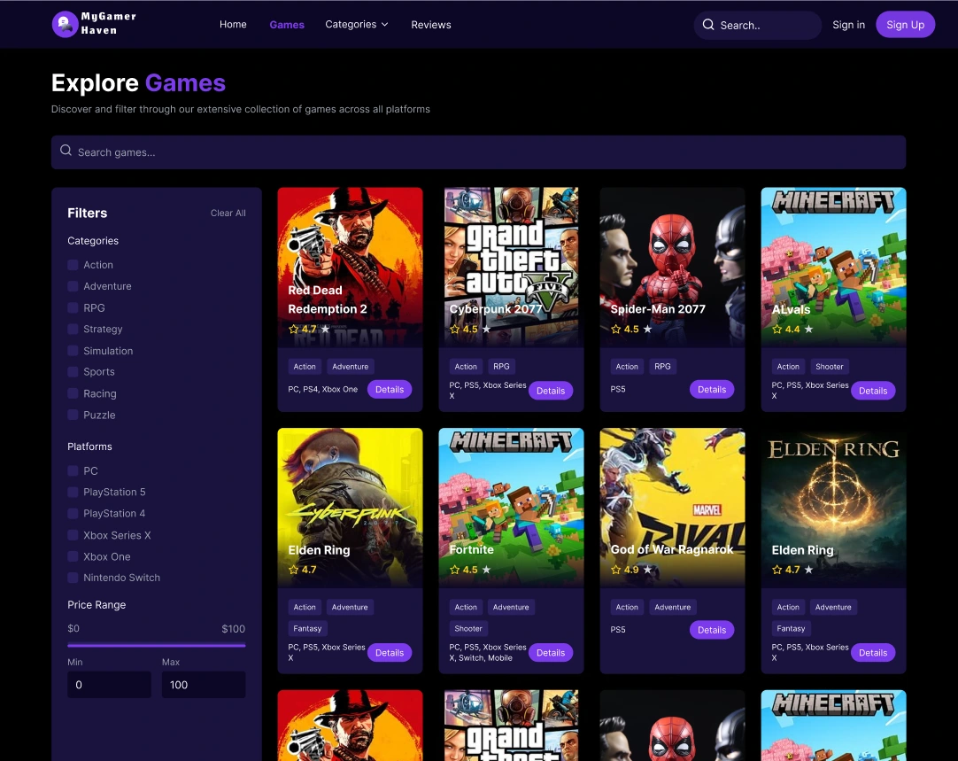This screenshot has width=958, height=761.
Task: Toggle the Xbox One platform checkbox
Action: click(73, 556)
